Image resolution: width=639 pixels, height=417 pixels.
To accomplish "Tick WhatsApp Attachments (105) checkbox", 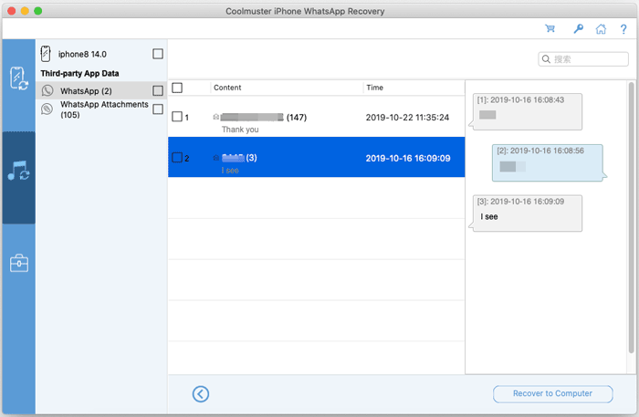I will click(x=158, y=109).
